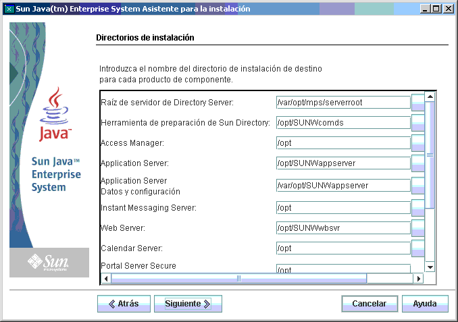Edit the Calendar Server directory field
The height and width of the screenshot is (322, 458).
pyautogui.click(x=343, y=248)
